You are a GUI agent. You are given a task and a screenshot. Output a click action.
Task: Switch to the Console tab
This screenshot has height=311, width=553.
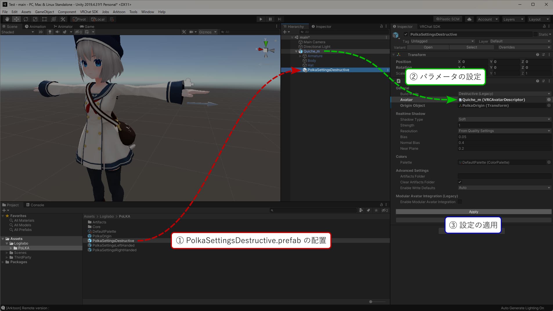pos(35,205)
